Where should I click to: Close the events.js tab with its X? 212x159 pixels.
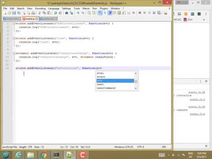(x=36, y=19)
